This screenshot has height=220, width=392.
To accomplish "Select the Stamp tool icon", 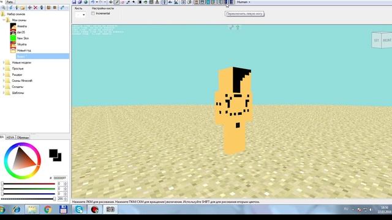I will click(157, 2).
